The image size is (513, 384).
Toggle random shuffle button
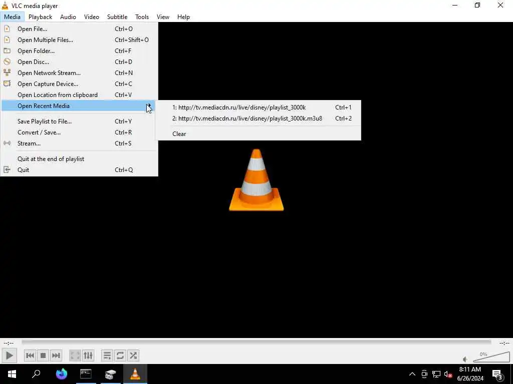pos(133,355)
